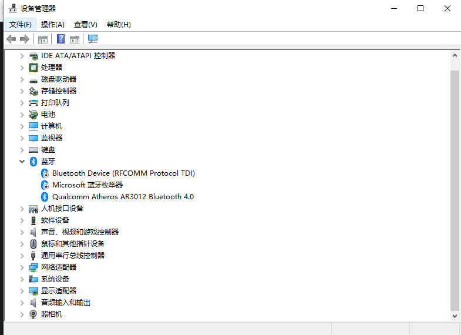The image size is (461, 335).
Task: Click the 人机接口设备 icon
Action: (33, 209)
